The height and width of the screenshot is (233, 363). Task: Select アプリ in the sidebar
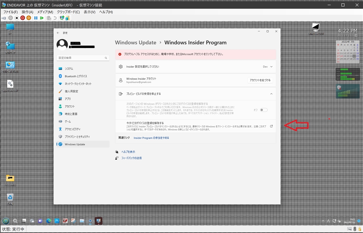coord(83,99)
